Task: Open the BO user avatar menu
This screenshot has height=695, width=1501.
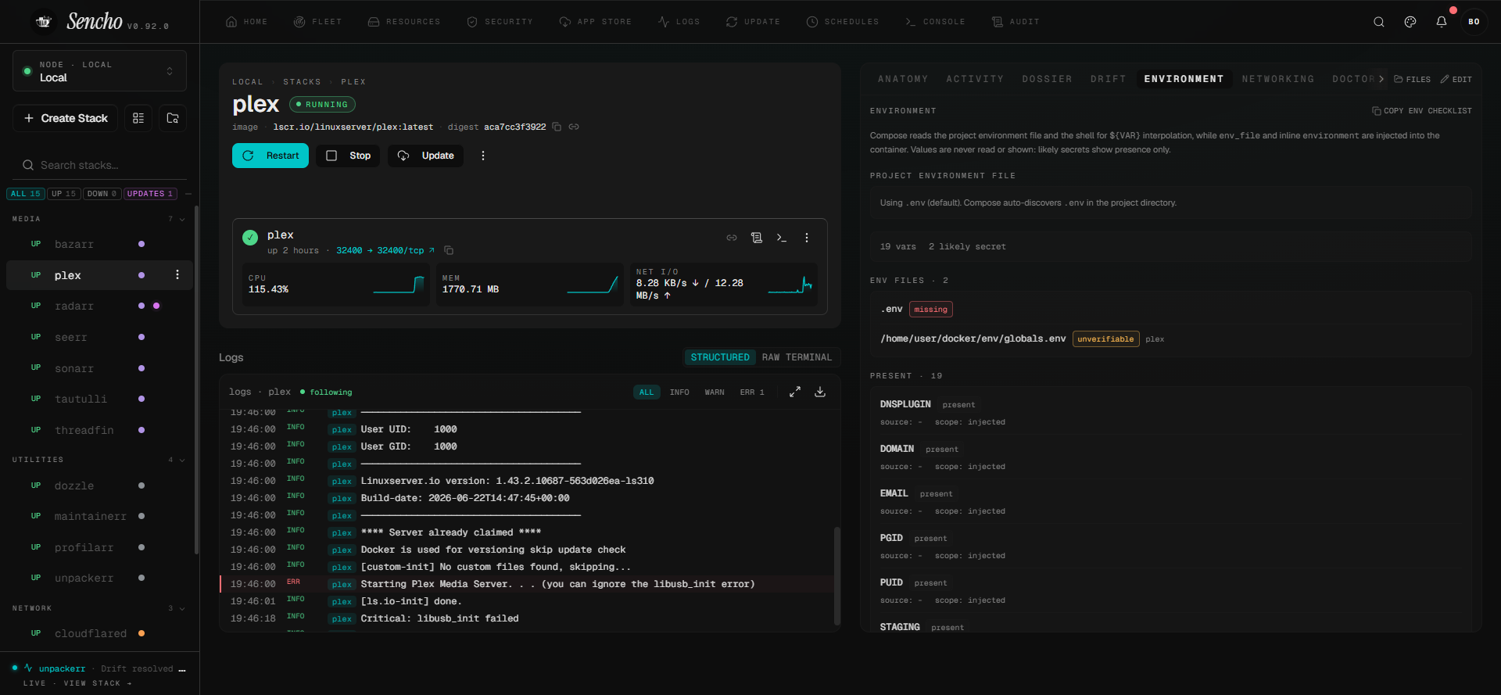Action: (x=1474, y=22)
